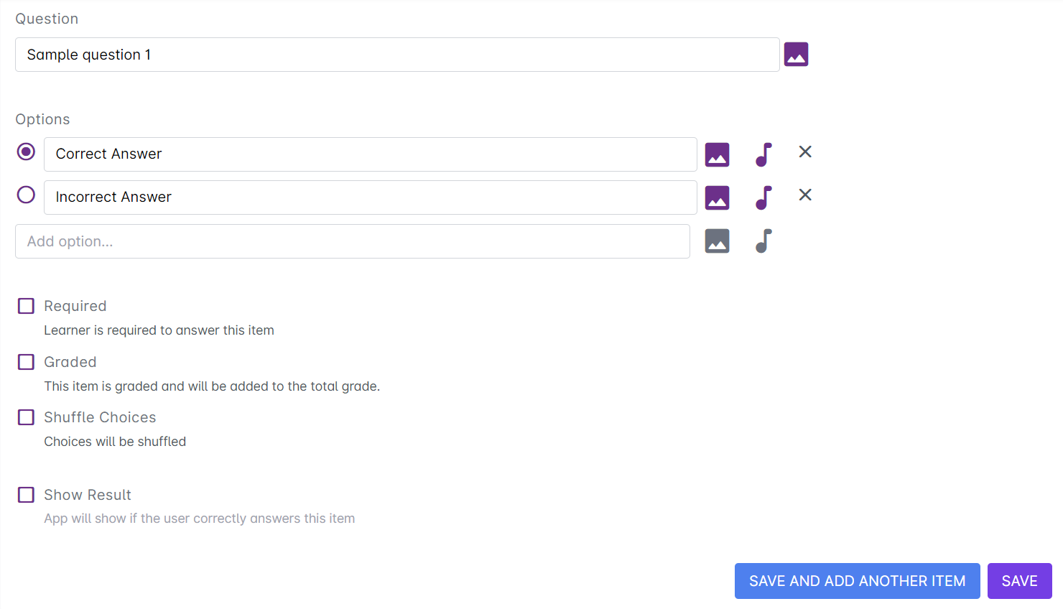Attach image to Incorrect Answer option
Screen dimensions: 1063x609
[x=717, y=197]
